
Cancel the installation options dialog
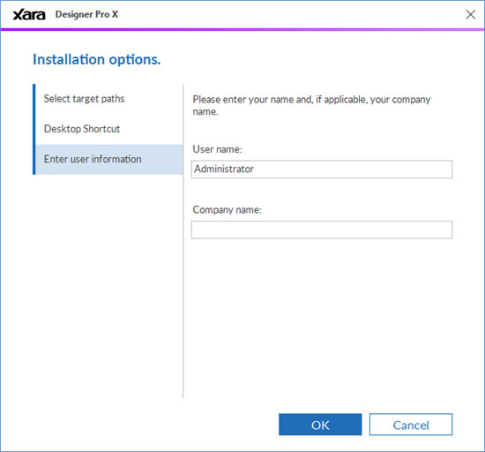411,425
